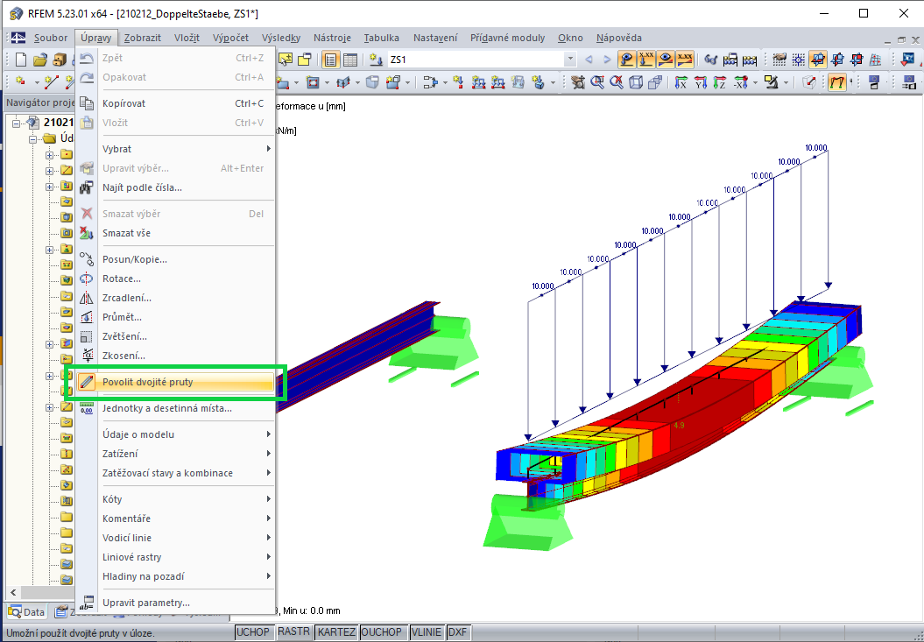Toggle DXF background layer in status bar
The height and width of the screenshot is (642, 924).
click(458, 632)
